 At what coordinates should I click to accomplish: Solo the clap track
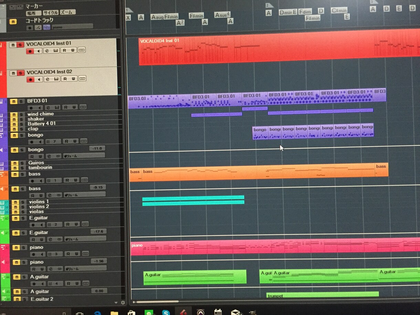[21, 129]
